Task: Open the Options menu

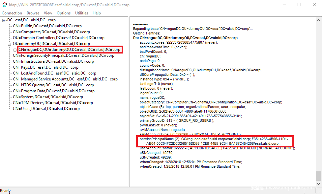Action: 64,13
